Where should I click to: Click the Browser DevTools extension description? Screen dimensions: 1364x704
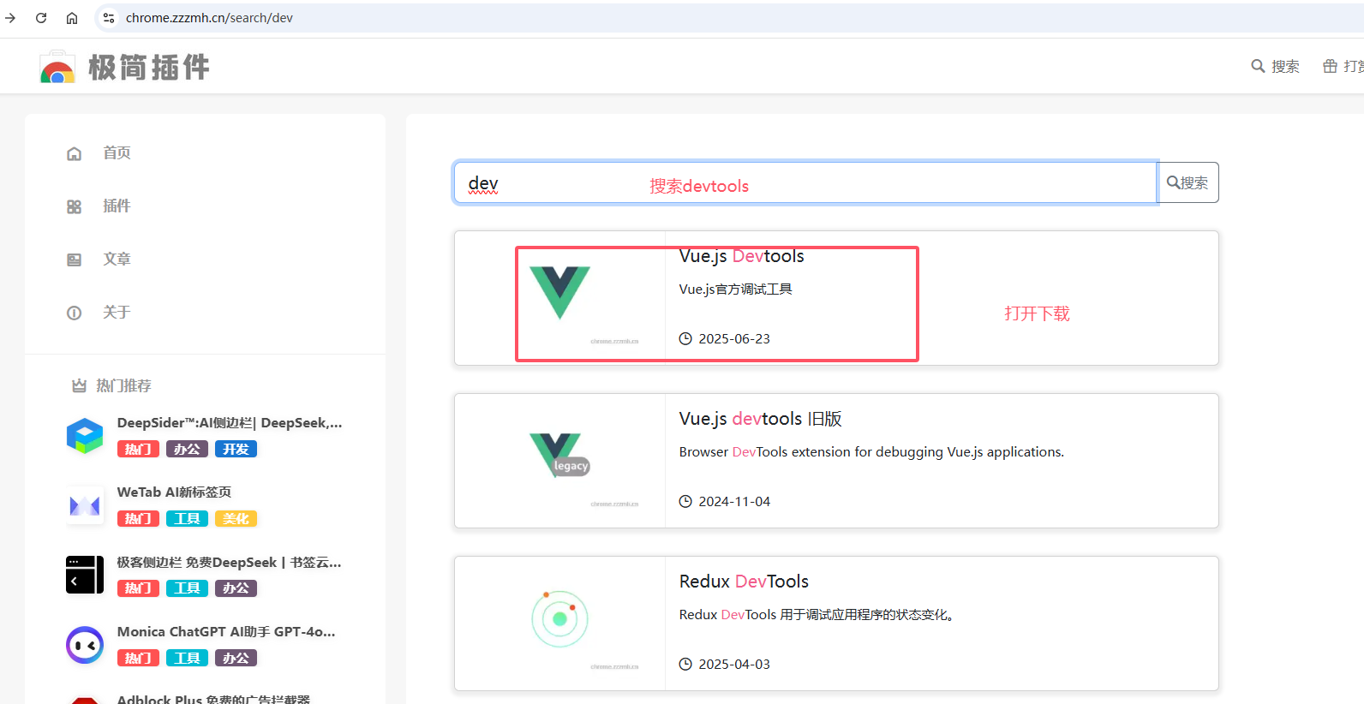pyautogui.click(x=871, y=452)
